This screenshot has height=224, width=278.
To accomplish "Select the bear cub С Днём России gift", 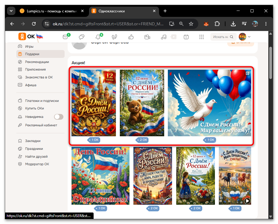I will (142, 103).
